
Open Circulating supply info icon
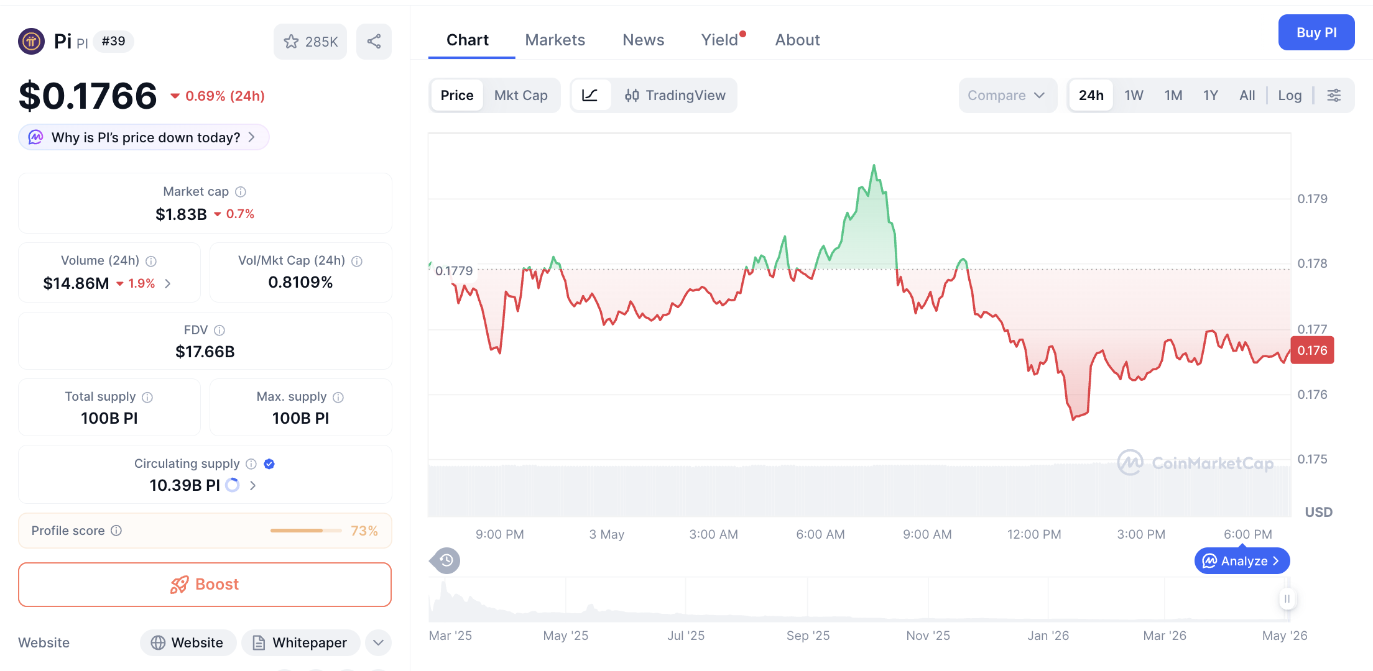tap(251, 464)
